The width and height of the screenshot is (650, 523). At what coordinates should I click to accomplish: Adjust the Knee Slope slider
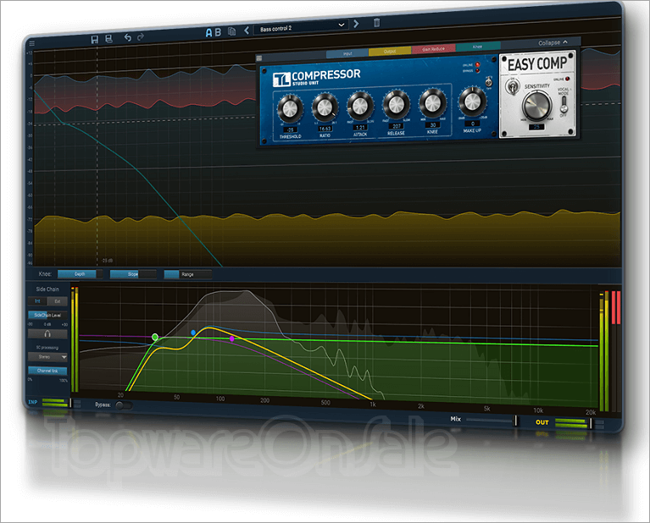133,274
